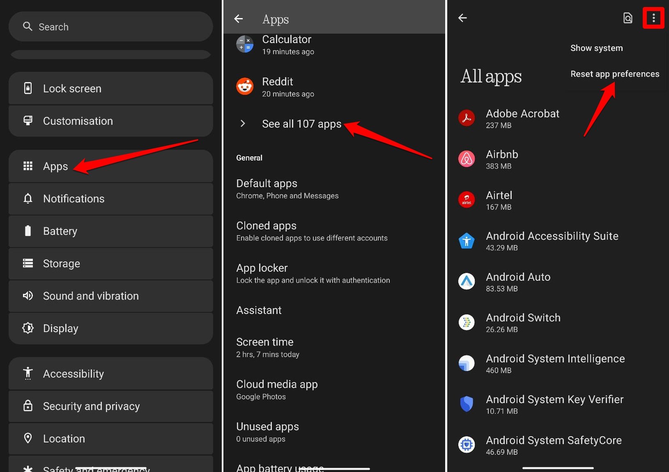Open Display settings label
This screenshot has height=472, width=669.
pyautogui.click(x=61, y=328)
